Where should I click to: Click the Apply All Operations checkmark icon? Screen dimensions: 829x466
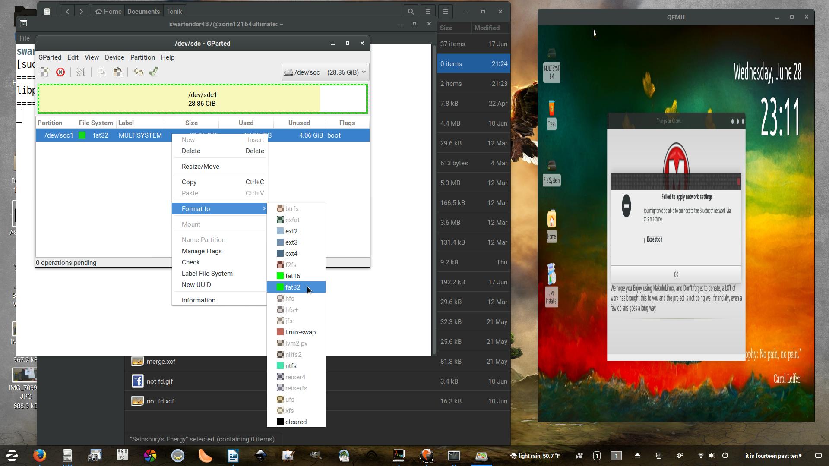click(153, 72)
